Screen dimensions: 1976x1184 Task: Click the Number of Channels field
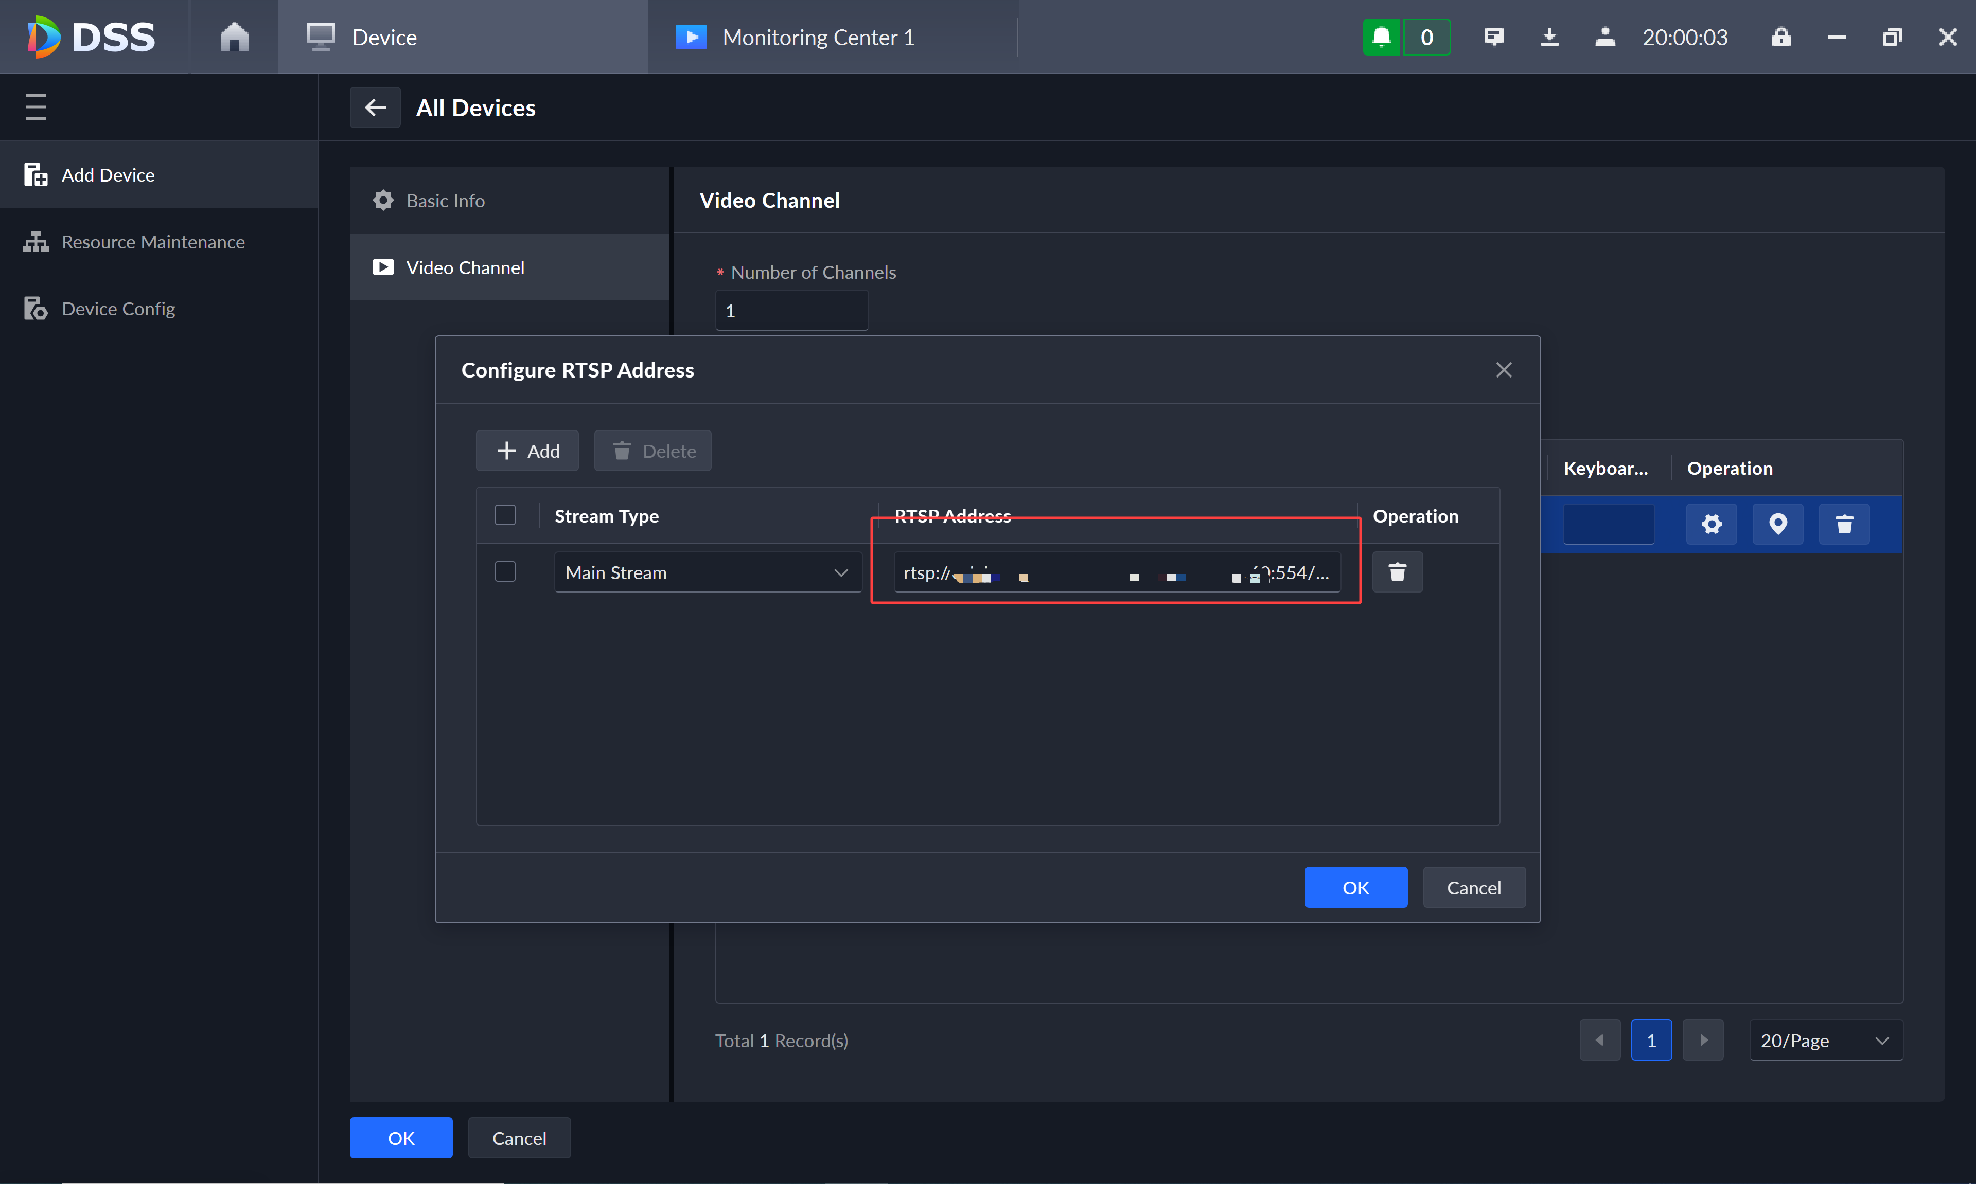(791, 310)
